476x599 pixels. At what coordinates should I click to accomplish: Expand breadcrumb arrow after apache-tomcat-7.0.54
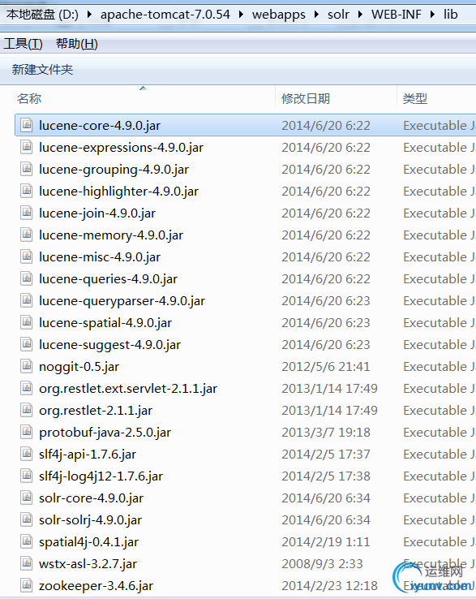pos(241,15)
